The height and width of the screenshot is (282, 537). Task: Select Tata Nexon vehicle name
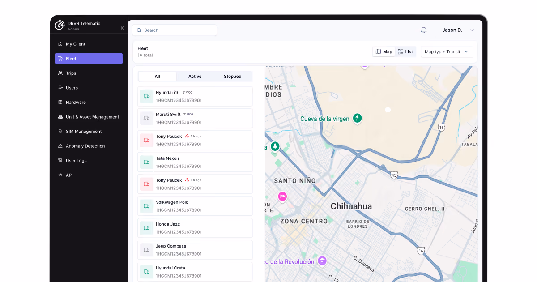coord(167,158)
